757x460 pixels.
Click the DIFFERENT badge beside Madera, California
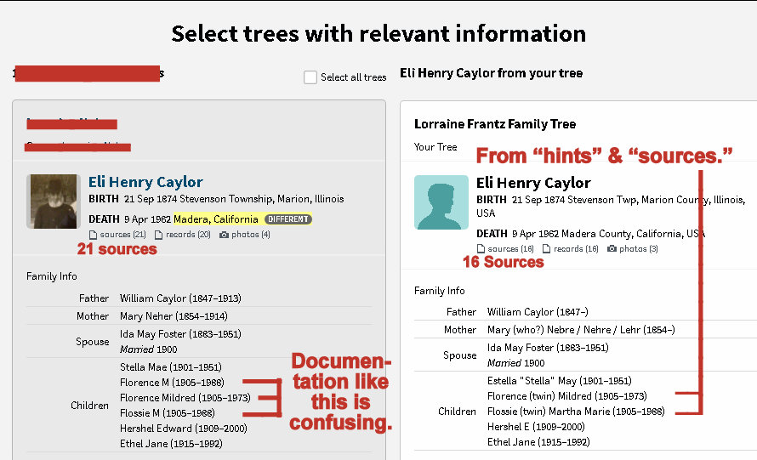(x=287, y=219)
